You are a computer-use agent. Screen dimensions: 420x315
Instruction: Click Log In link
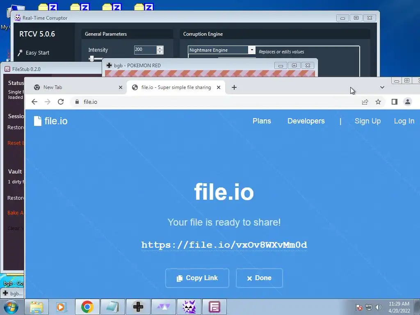(404, 121)
